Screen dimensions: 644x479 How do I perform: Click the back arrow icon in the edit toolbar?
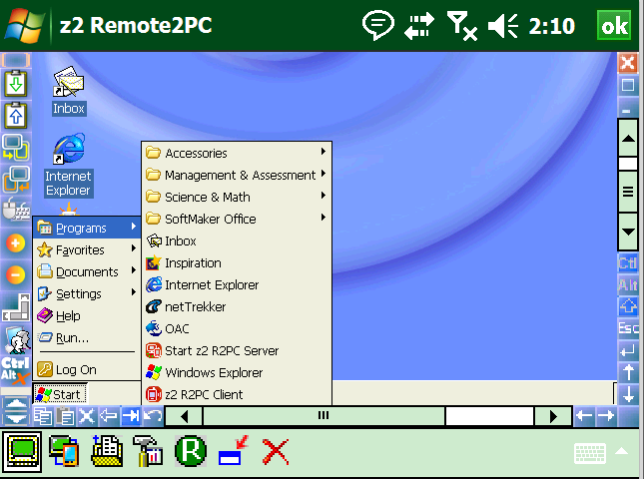point(109,416)
